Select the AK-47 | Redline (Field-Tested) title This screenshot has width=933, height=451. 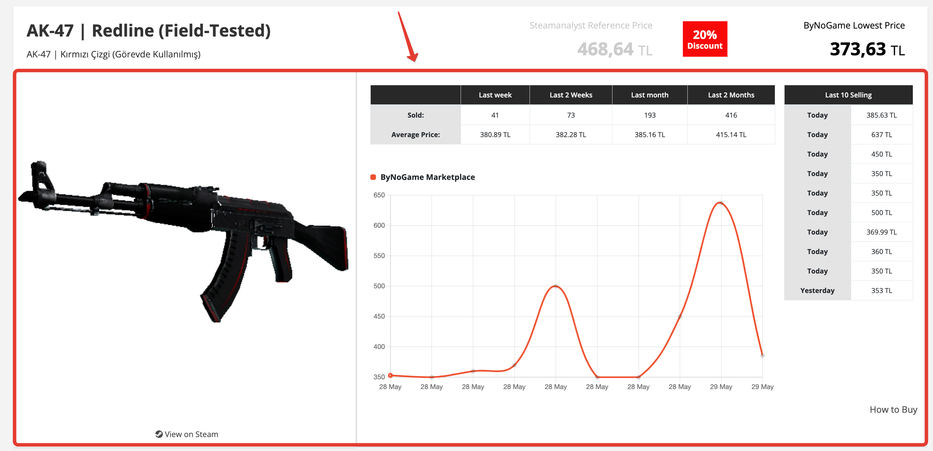[148, 30]
